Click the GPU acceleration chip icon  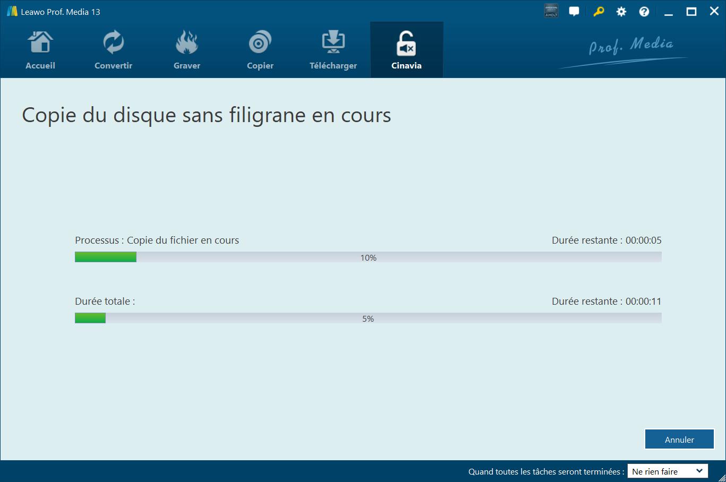(551, 11)
